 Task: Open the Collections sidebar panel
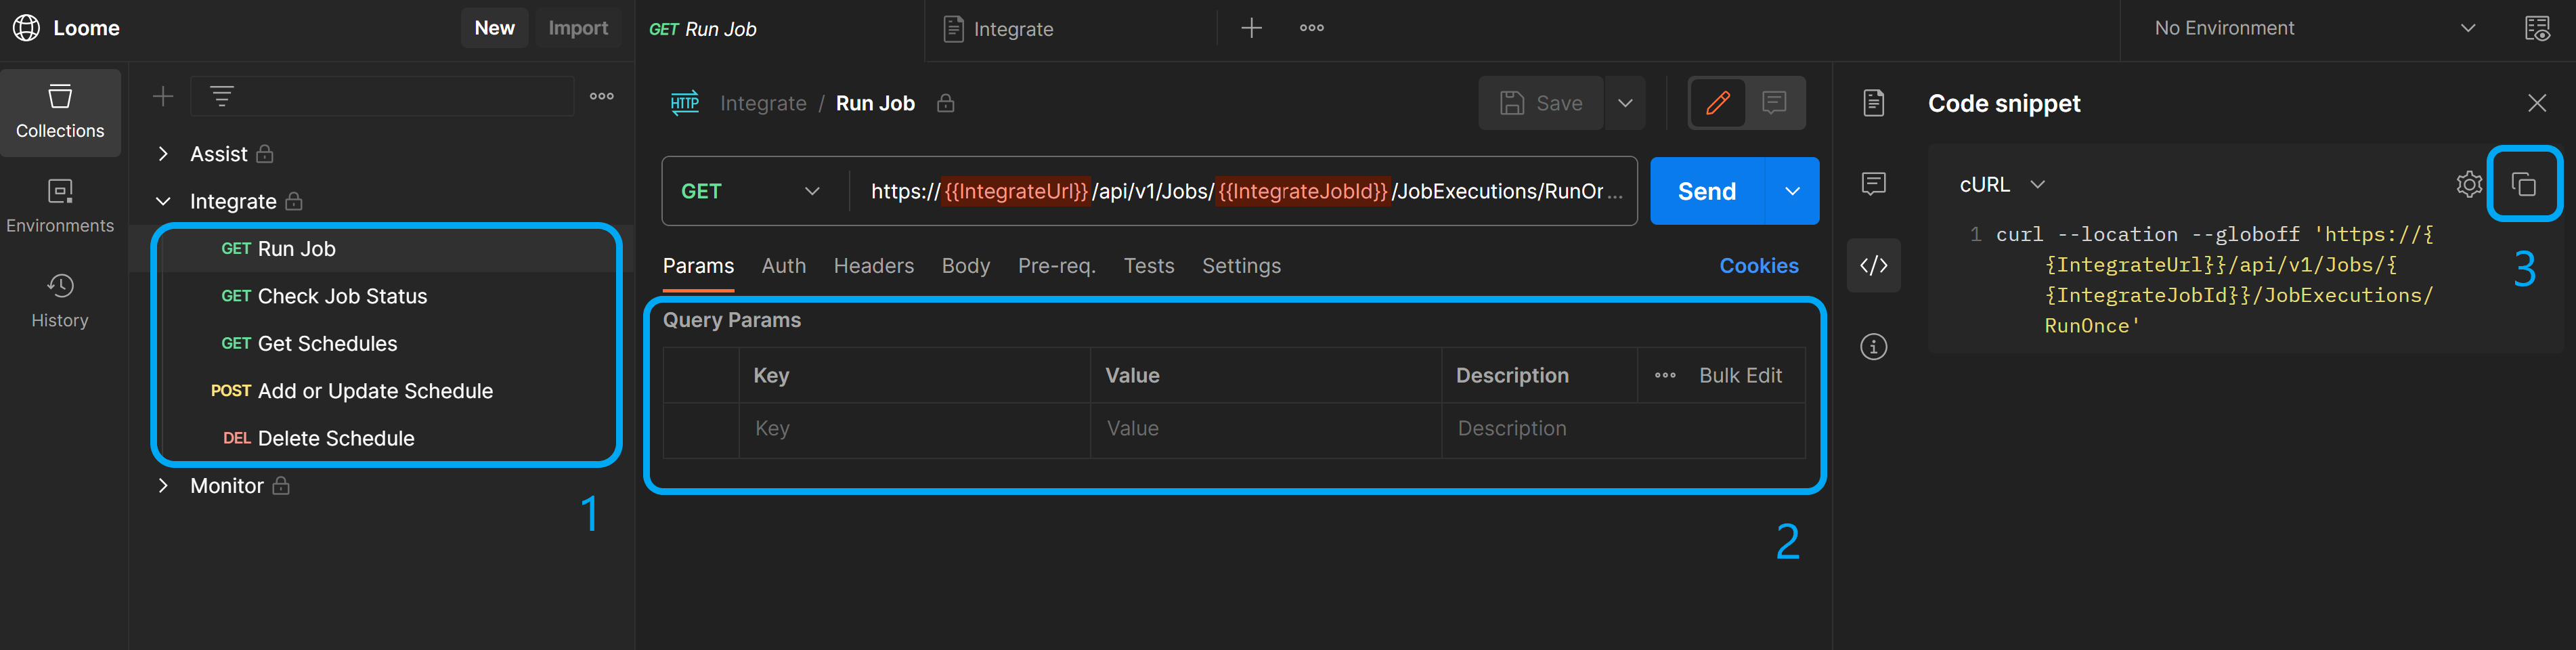[60, 112]
